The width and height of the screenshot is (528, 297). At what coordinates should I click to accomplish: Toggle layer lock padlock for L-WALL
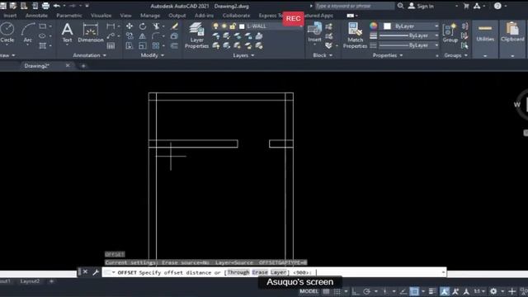[x=233, y=26]
